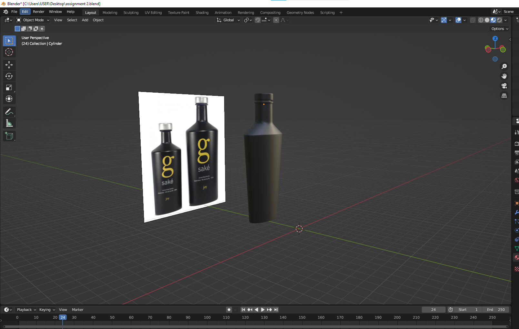
Task: Click the Blender logo menu icon
Action: [x=5, y=12]
